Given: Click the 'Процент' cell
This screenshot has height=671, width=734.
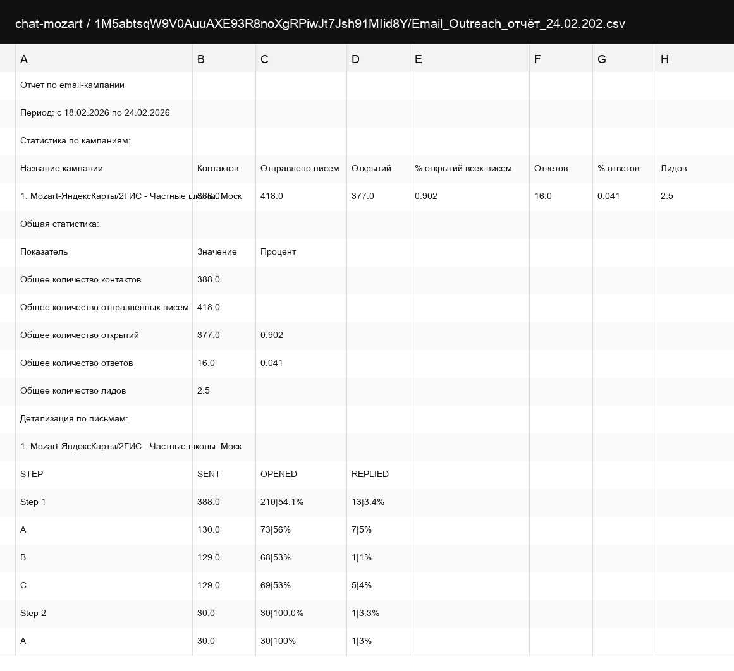Looking at the screenshot, I should (301, 251).
